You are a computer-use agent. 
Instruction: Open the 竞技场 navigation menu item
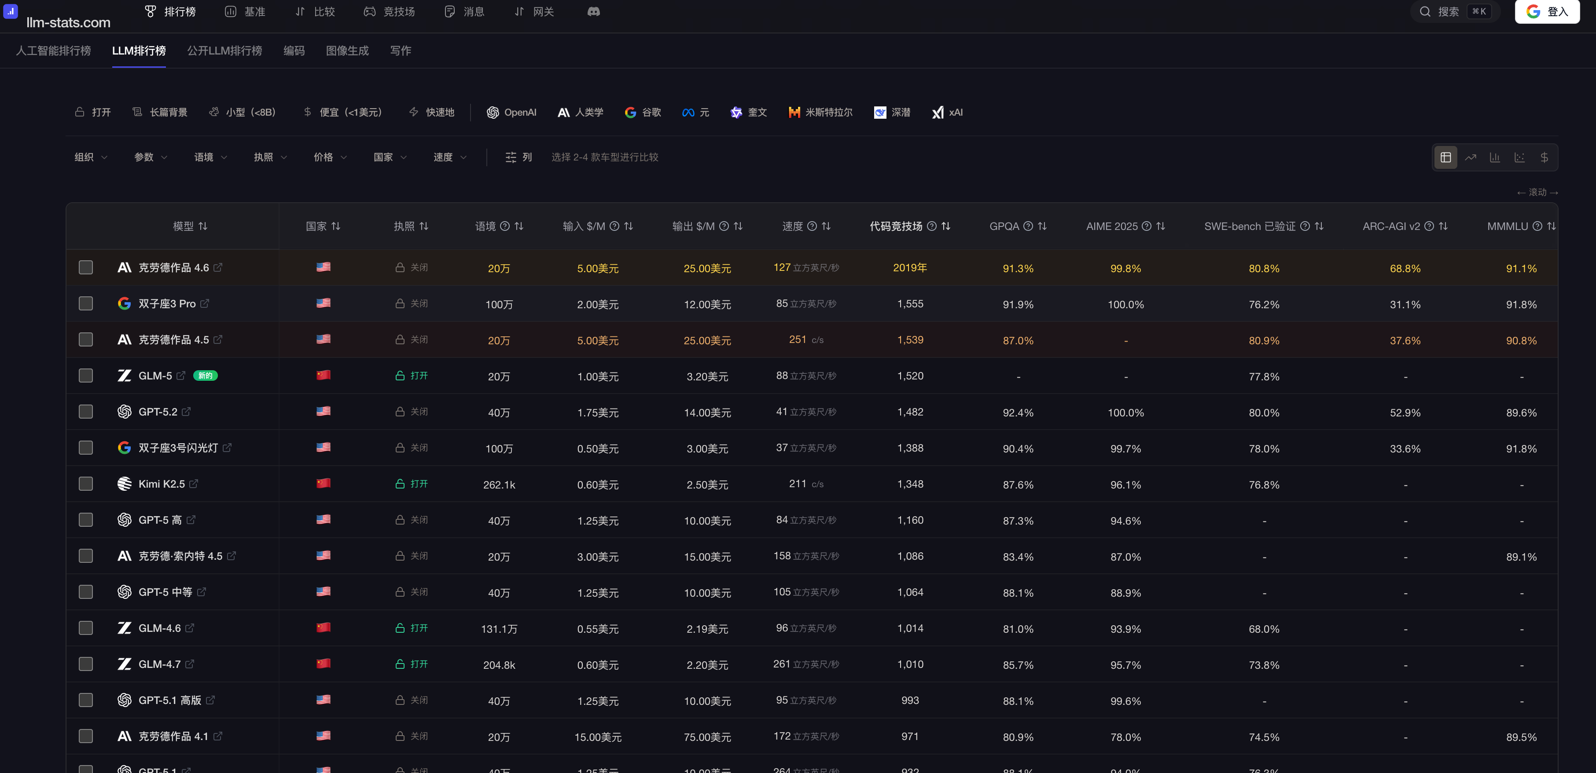click(389, 12)
